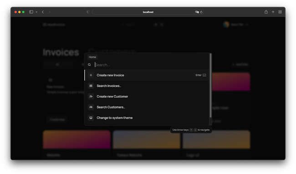Click the Safari forward arrow

coord(50,12)
